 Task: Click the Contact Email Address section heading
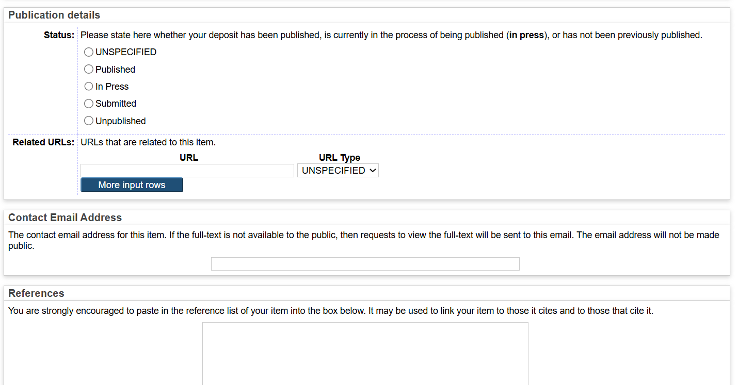pos(65,217)
